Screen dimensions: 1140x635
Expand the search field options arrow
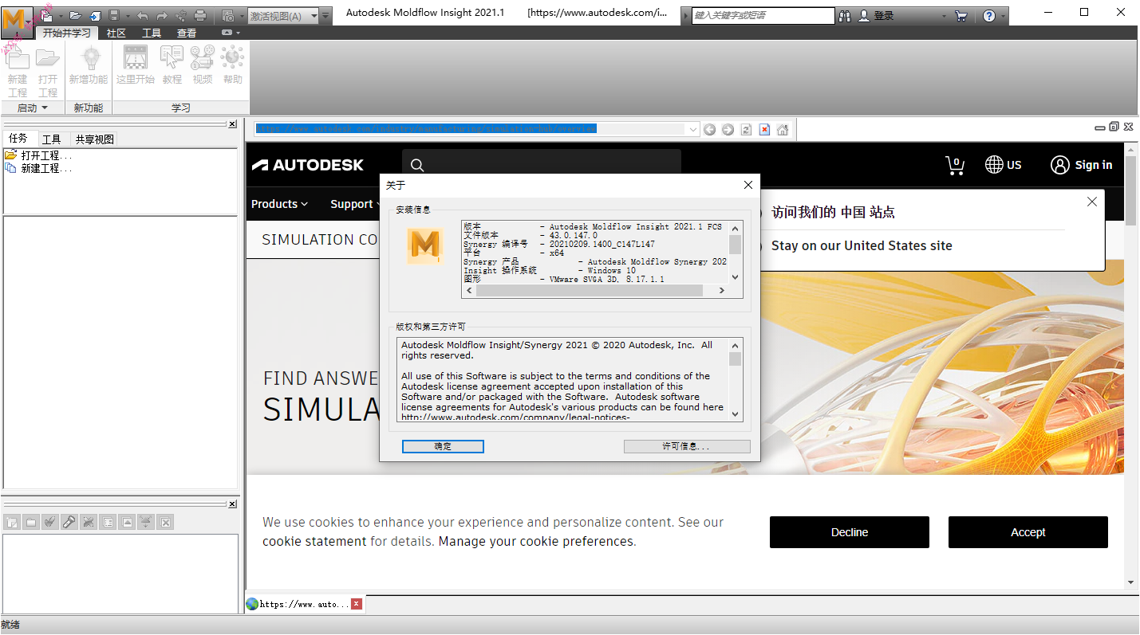tap(685, 16)
